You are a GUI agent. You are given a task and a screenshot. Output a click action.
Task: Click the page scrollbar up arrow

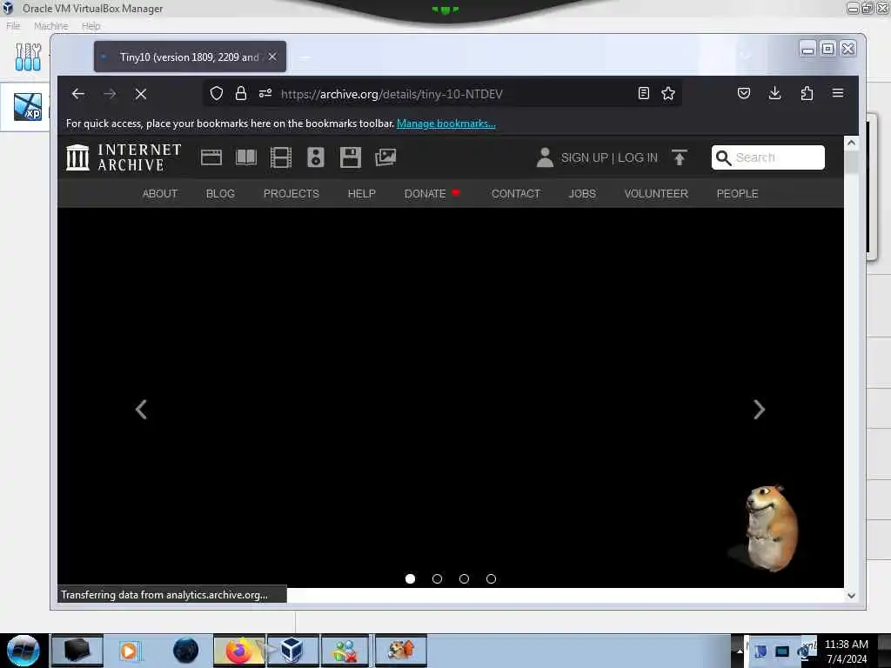click(851, 143)
